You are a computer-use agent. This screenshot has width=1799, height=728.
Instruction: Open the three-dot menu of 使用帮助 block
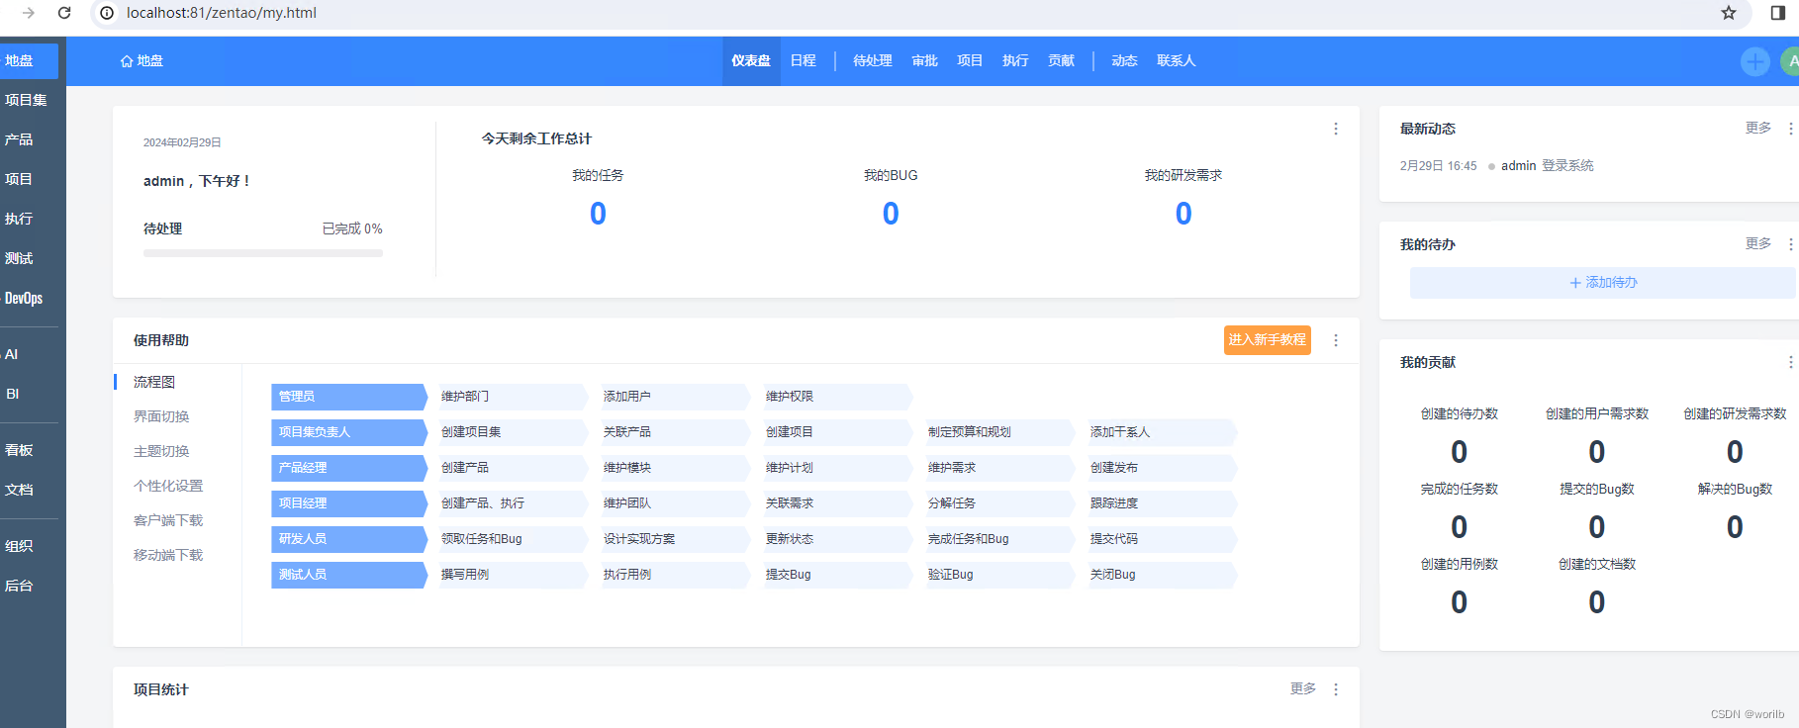[x=1336, y=340]
